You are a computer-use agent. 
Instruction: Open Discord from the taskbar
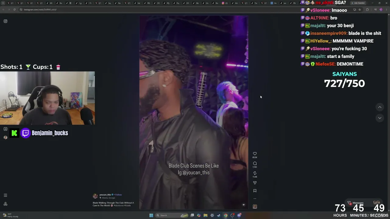pos(239,215)
